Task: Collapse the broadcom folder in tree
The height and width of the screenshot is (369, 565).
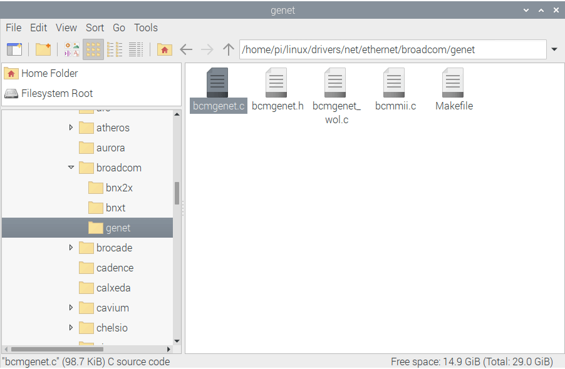Action: [71, 168]
